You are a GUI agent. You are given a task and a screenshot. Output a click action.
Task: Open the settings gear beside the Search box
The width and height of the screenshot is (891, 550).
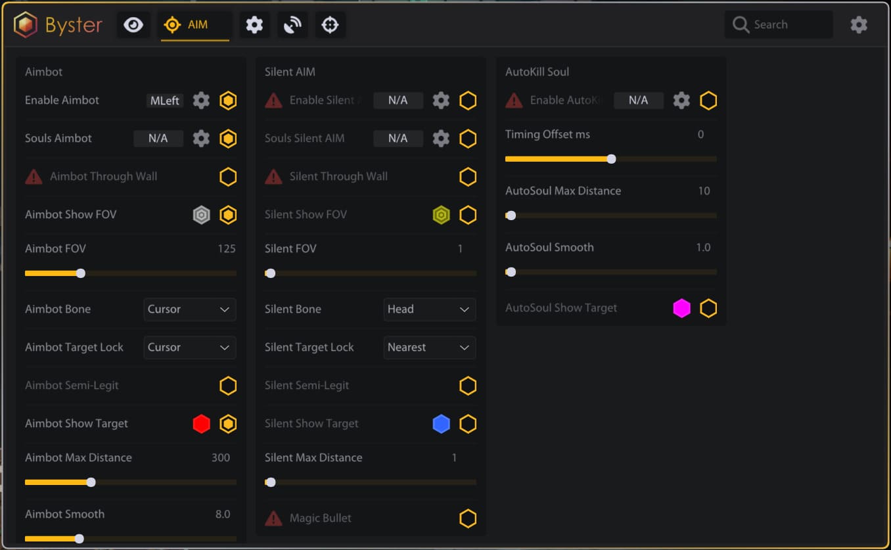(859, 25)
